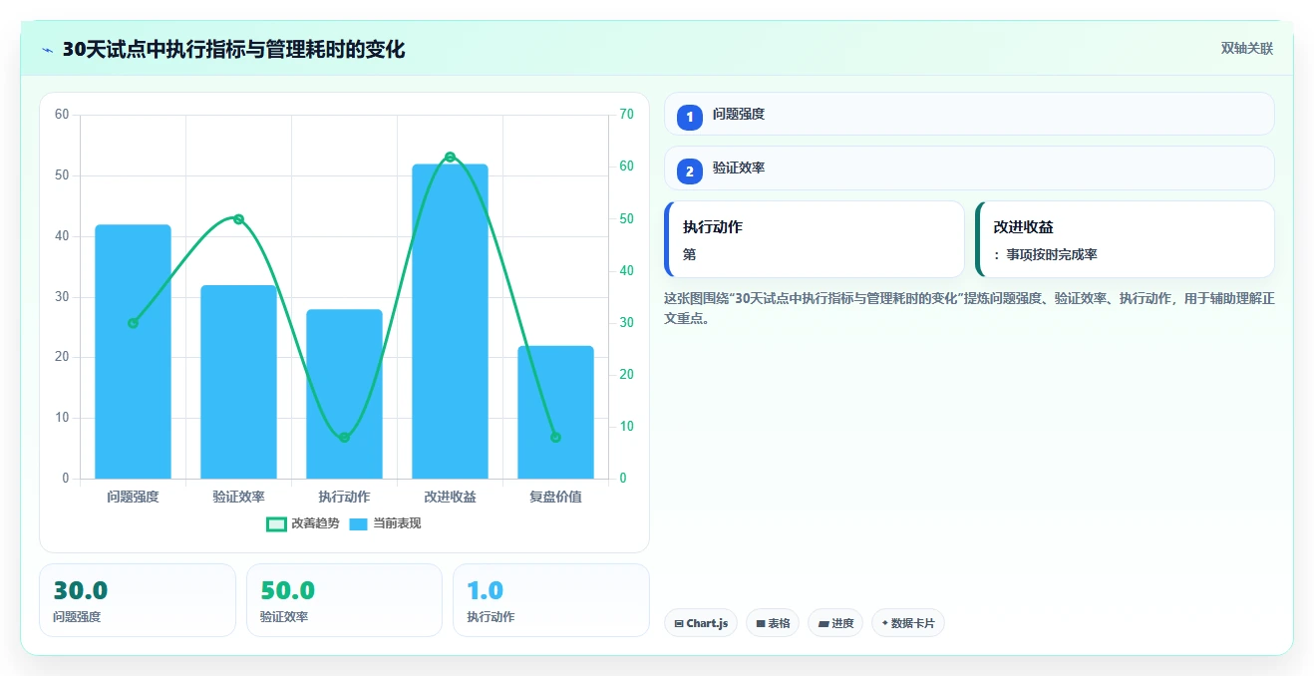1314x676 pixels.
Task: Click the 事项按时完成率 text in 改进收益 card
Action: pyautogui.click(x=1052, y=254)
